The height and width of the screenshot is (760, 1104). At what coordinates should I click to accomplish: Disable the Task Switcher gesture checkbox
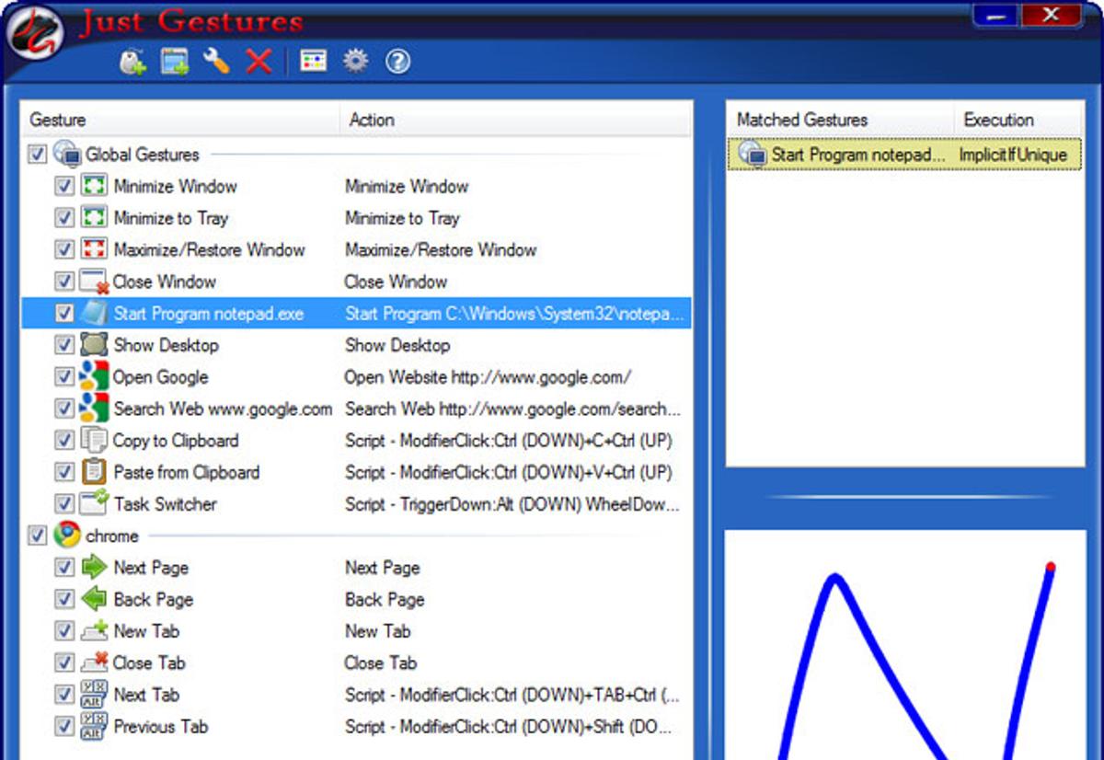(64, 504)
